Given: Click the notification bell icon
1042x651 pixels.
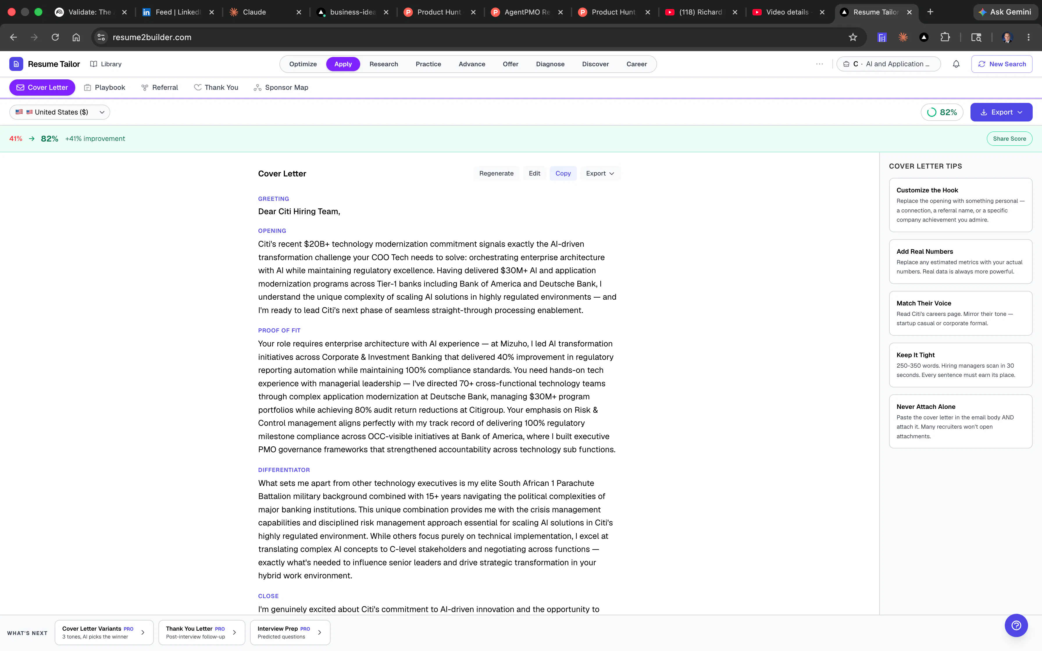Looking at the screenshot, I should pyautogui.click(x=956, y=64).
